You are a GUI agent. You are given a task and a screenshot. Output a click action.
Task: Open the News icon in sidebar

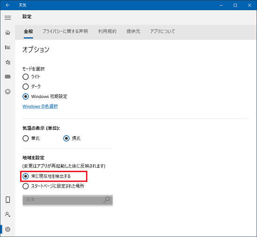(7, 77)
